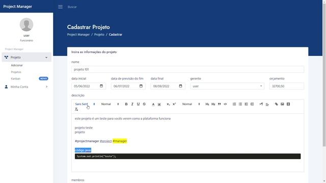Click the Cadastrar breadcrumb item

point(116,35)
